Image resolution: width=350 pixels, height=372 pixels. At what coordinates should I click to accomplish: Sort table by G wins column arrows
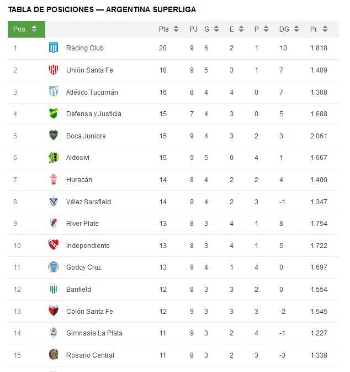pos(216,29)
